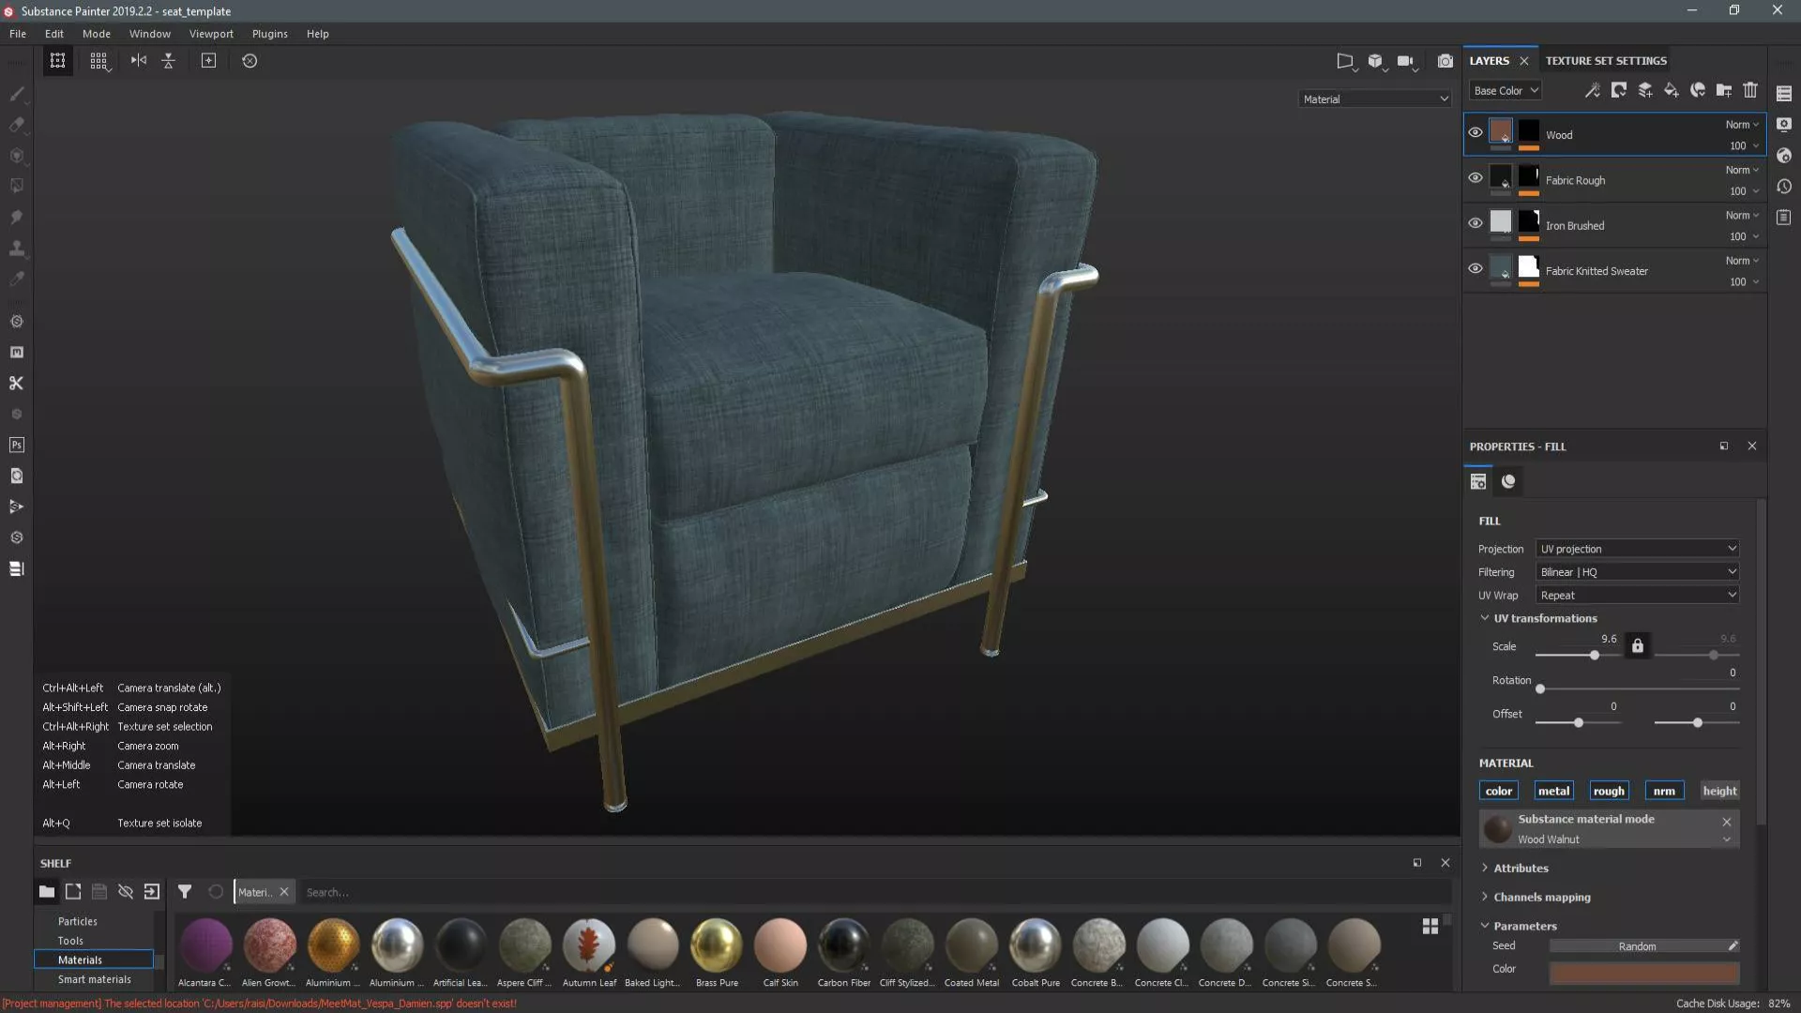The image size is (1801, 1013).
Task: Open the shelf filter icon
Action: tap(185, 892)
